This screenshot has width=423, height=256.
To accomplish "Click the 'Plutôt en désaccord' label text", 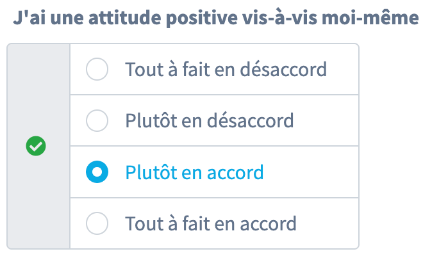I will click(209, 120).
